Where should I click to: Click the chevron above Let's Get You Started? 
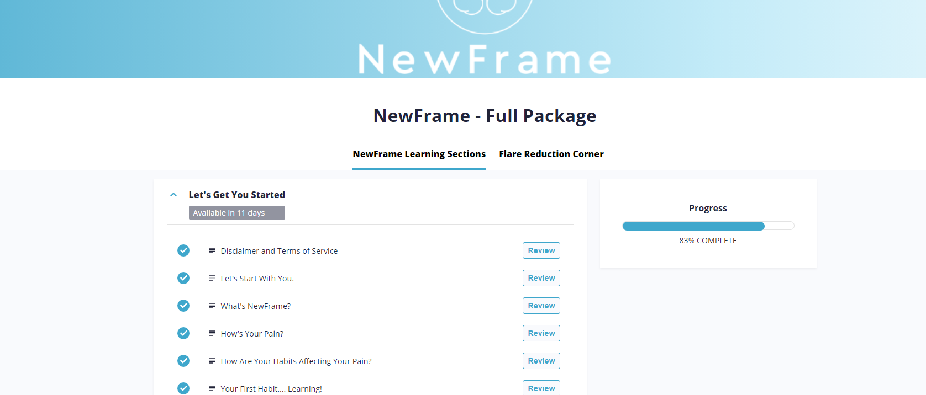(173, 195)
